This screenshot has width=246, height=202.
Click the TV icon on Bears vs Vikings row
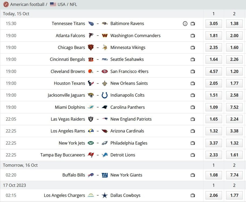(x=193, y=47)
